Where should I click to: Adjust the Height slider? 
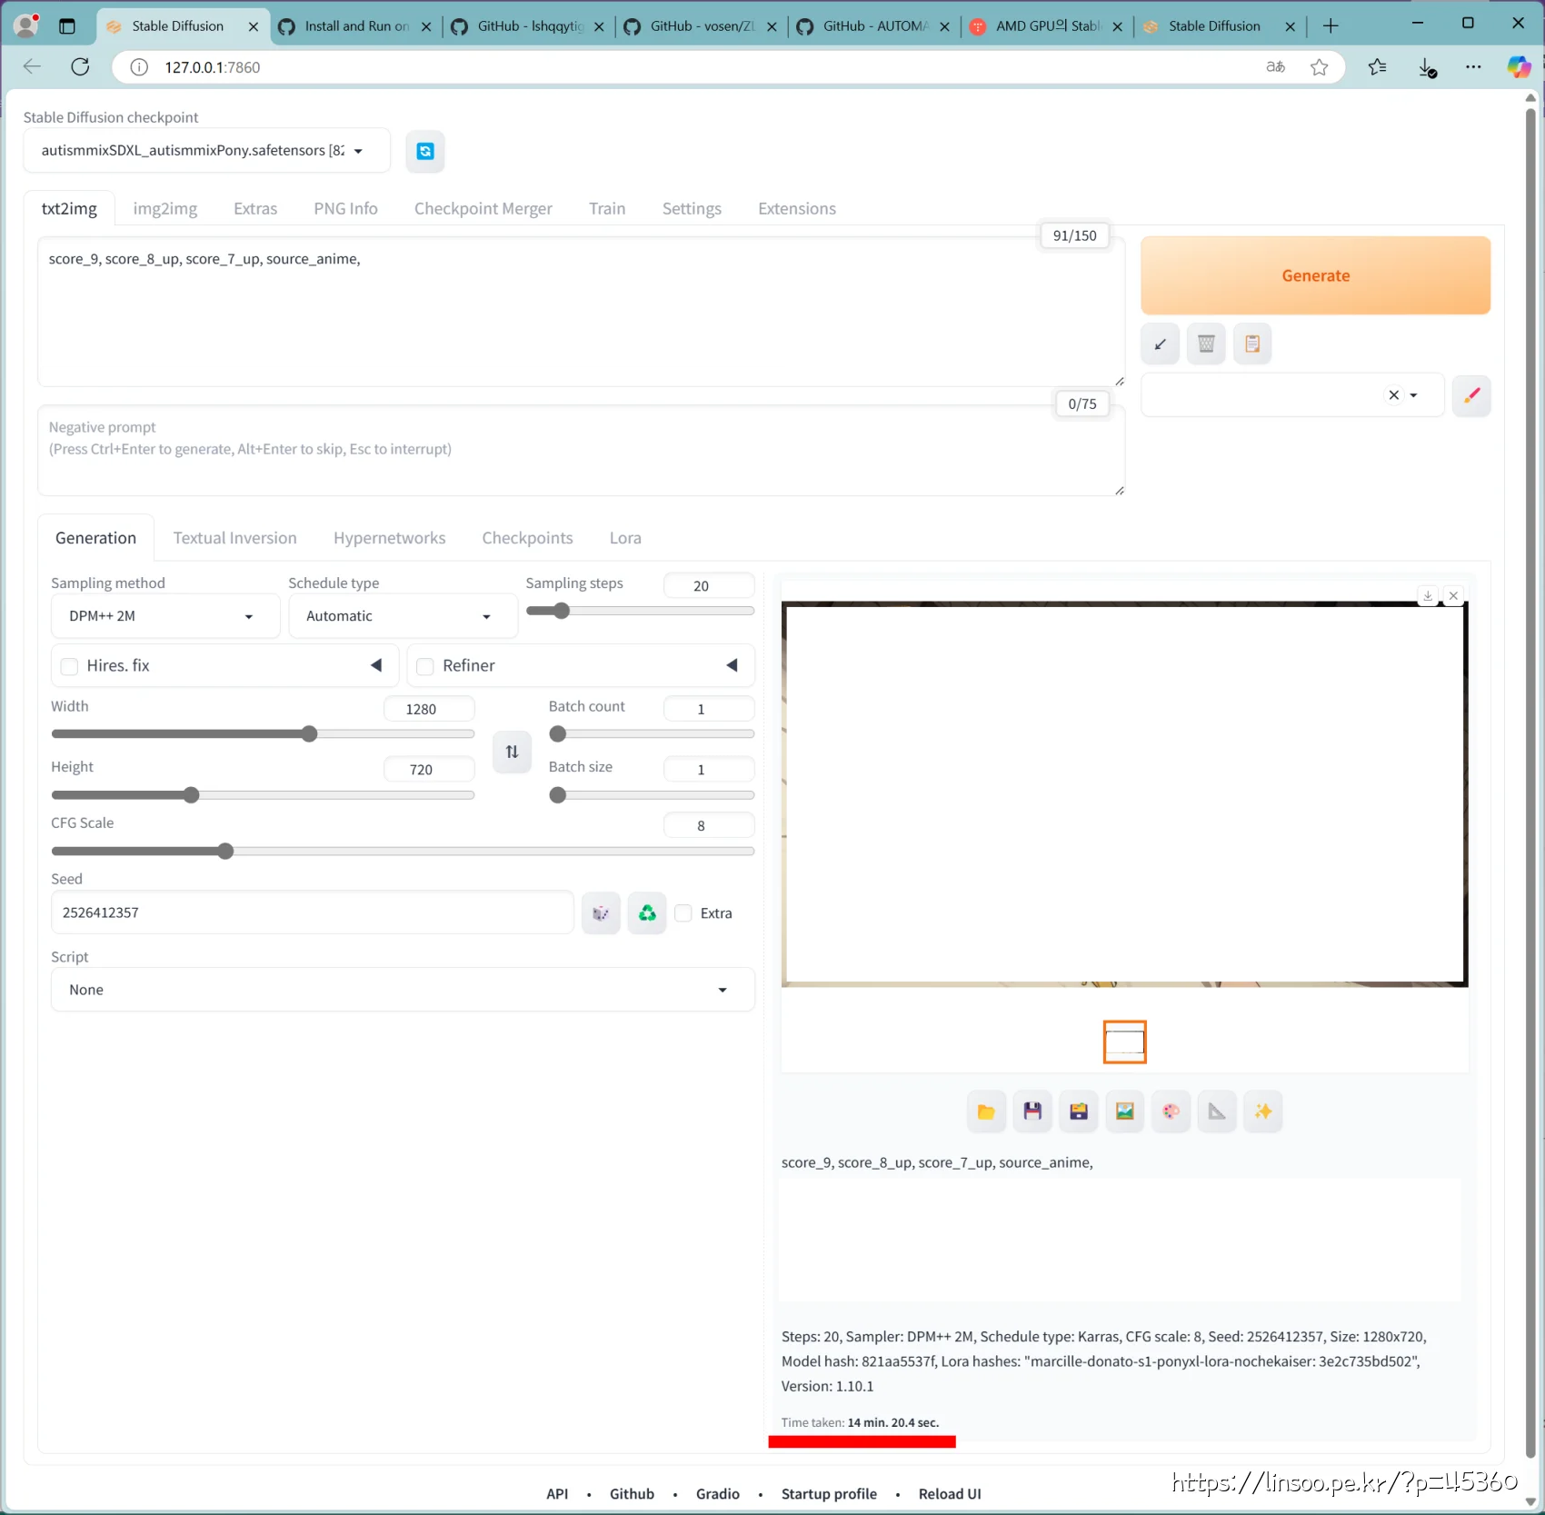(x=263, y=796)
